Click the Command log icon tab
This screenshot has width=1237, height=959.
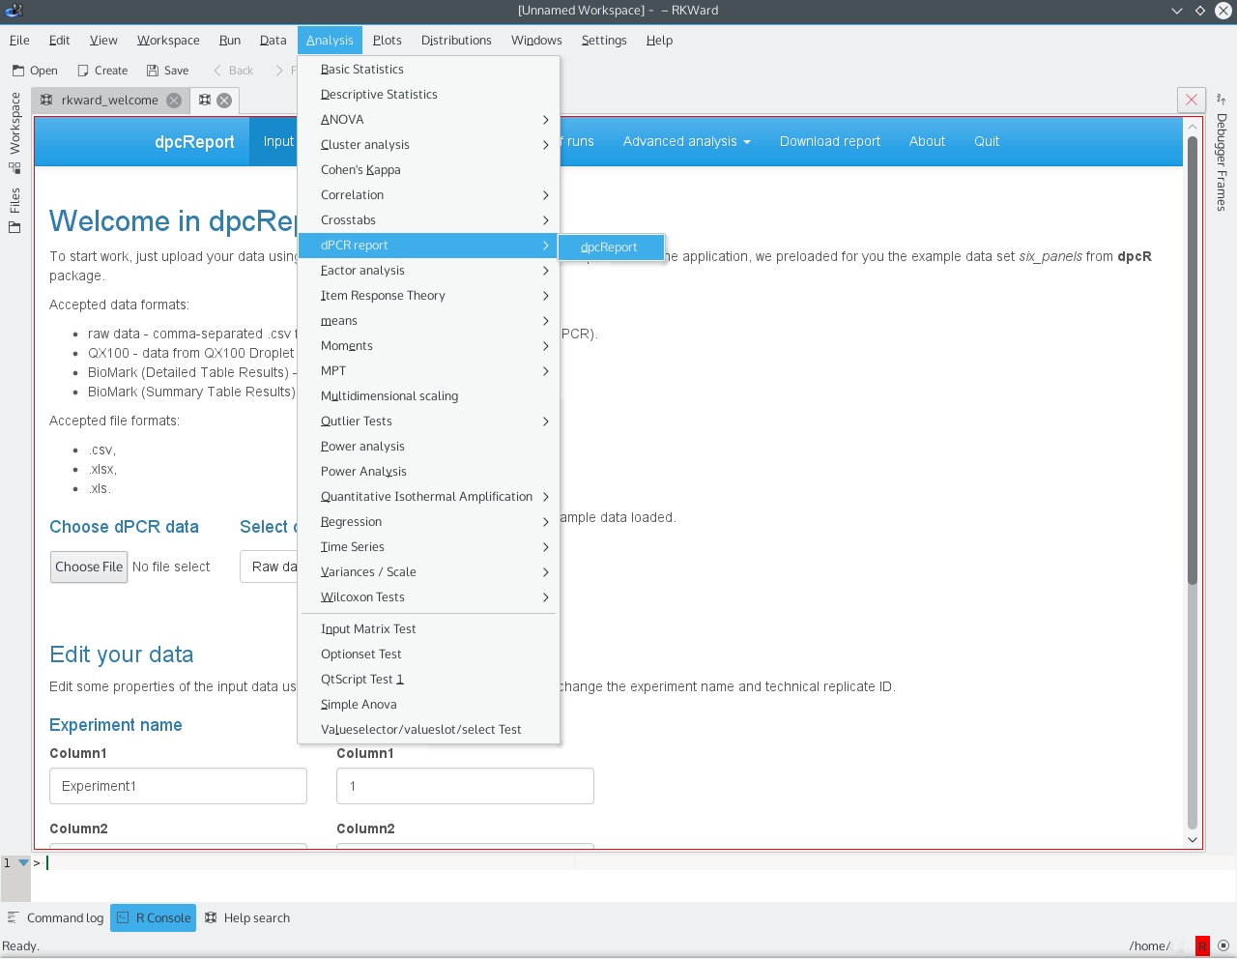tap(55, 918)
